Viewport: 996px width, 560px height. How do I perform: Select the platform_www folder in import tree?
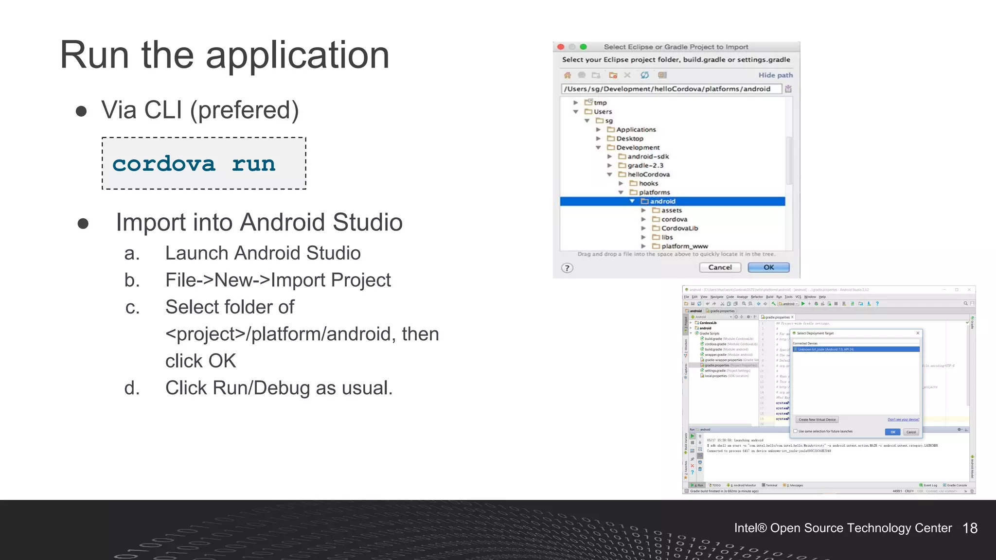coord(680,246)
